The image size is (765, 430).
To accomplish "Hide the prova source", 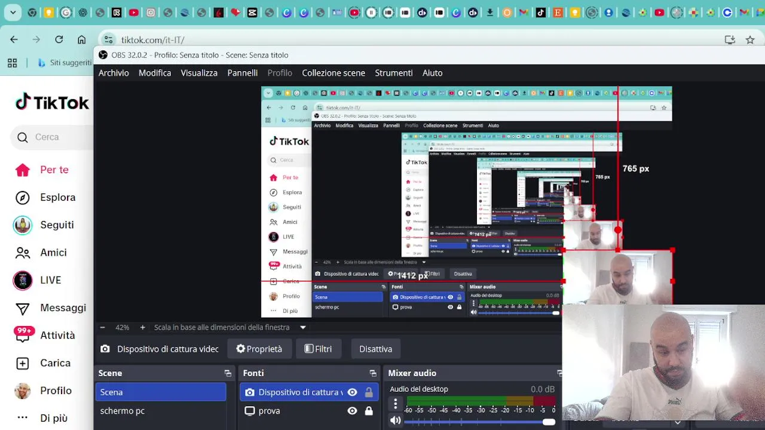I will tap(352, 411).
